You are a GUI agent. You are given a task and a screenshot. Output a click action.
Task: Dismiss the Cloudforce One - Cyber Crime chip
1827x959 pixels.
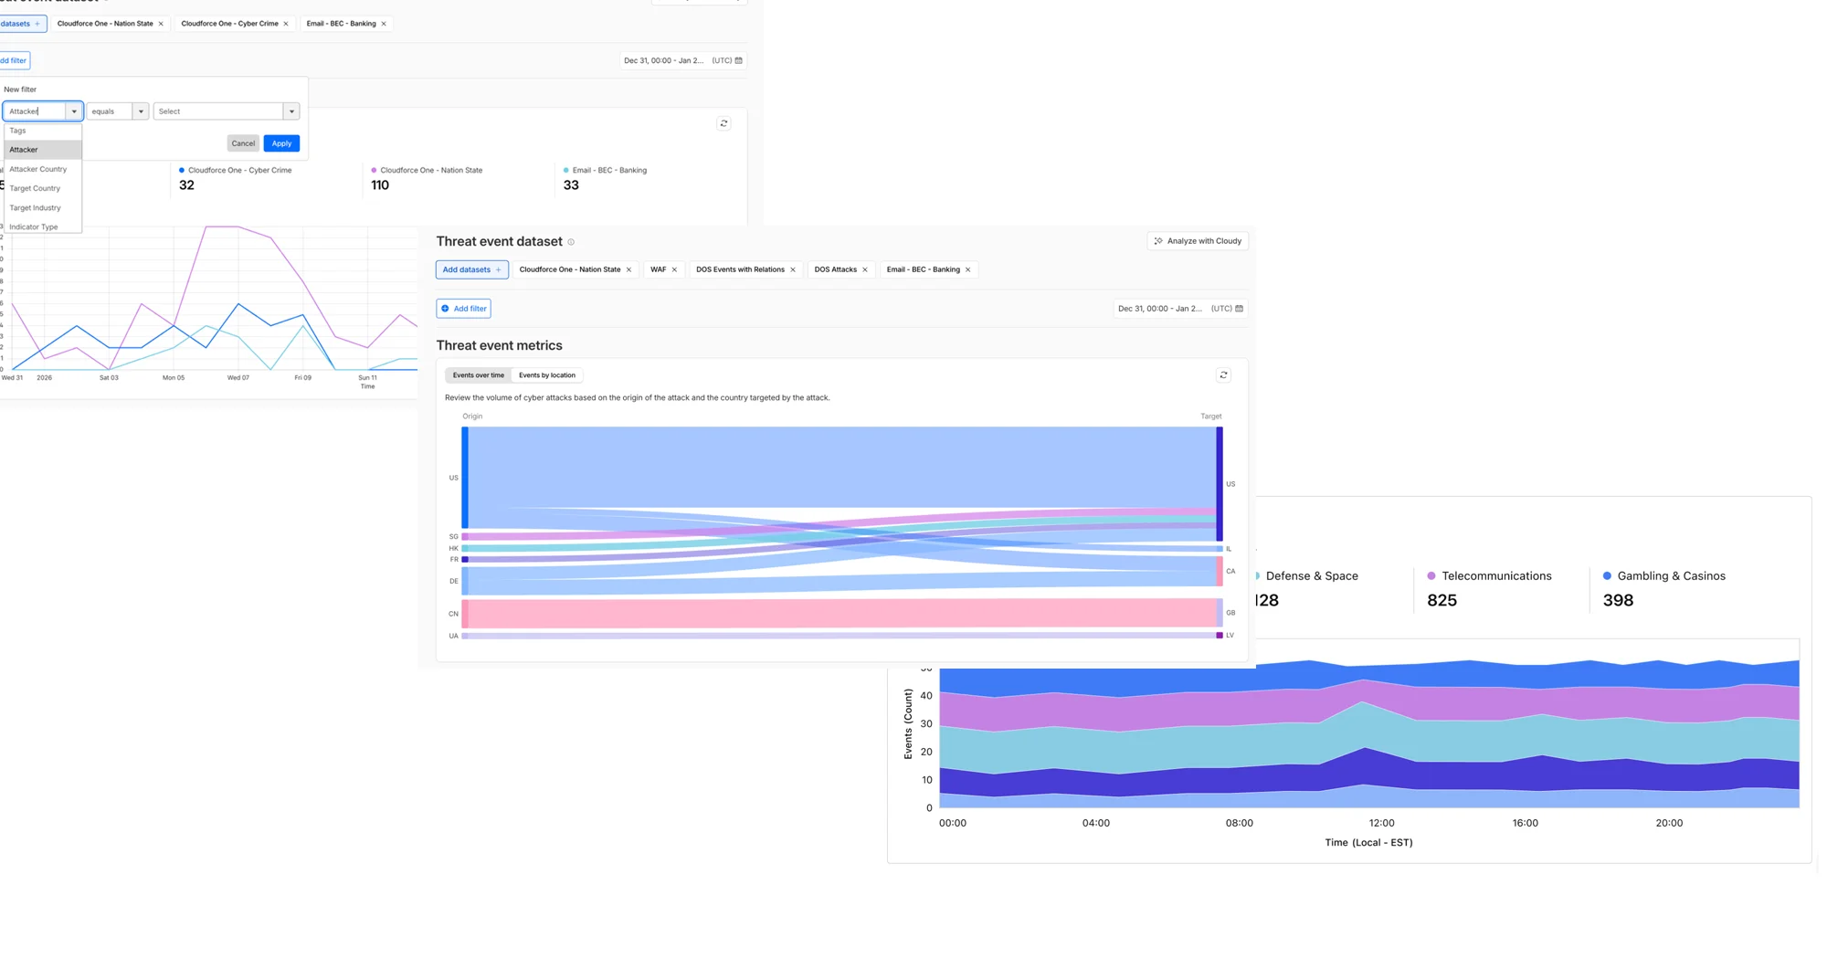(x=286, y=24)
